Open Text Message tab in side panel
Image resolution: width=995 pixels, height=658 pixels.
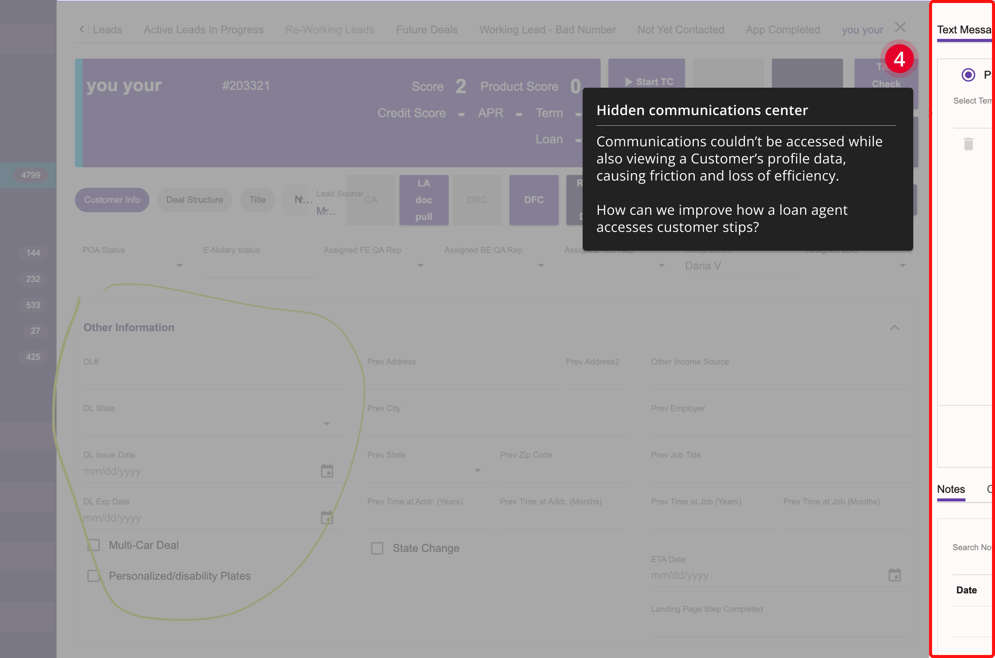(x=964, y=30)
